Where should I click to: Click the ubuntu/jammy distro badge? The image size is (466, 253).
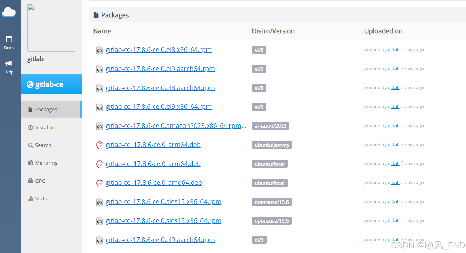(272, 145)
